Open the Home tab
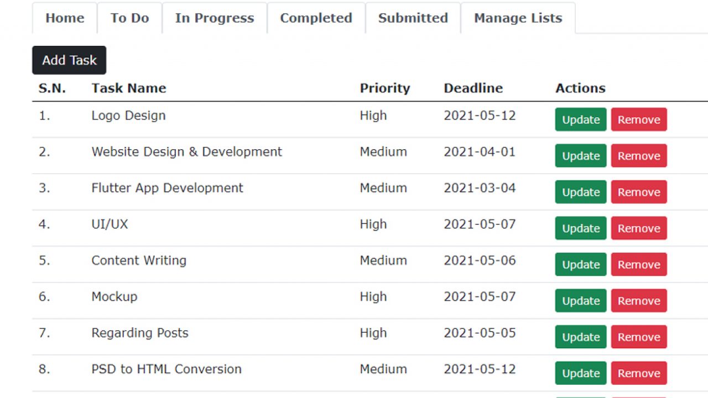Screen dimensions: 708x398 (65, 18)
